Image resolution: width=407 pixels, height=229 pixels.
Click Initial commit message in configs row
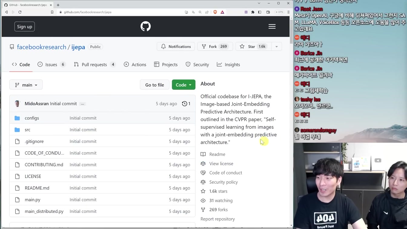coord(83,118)
